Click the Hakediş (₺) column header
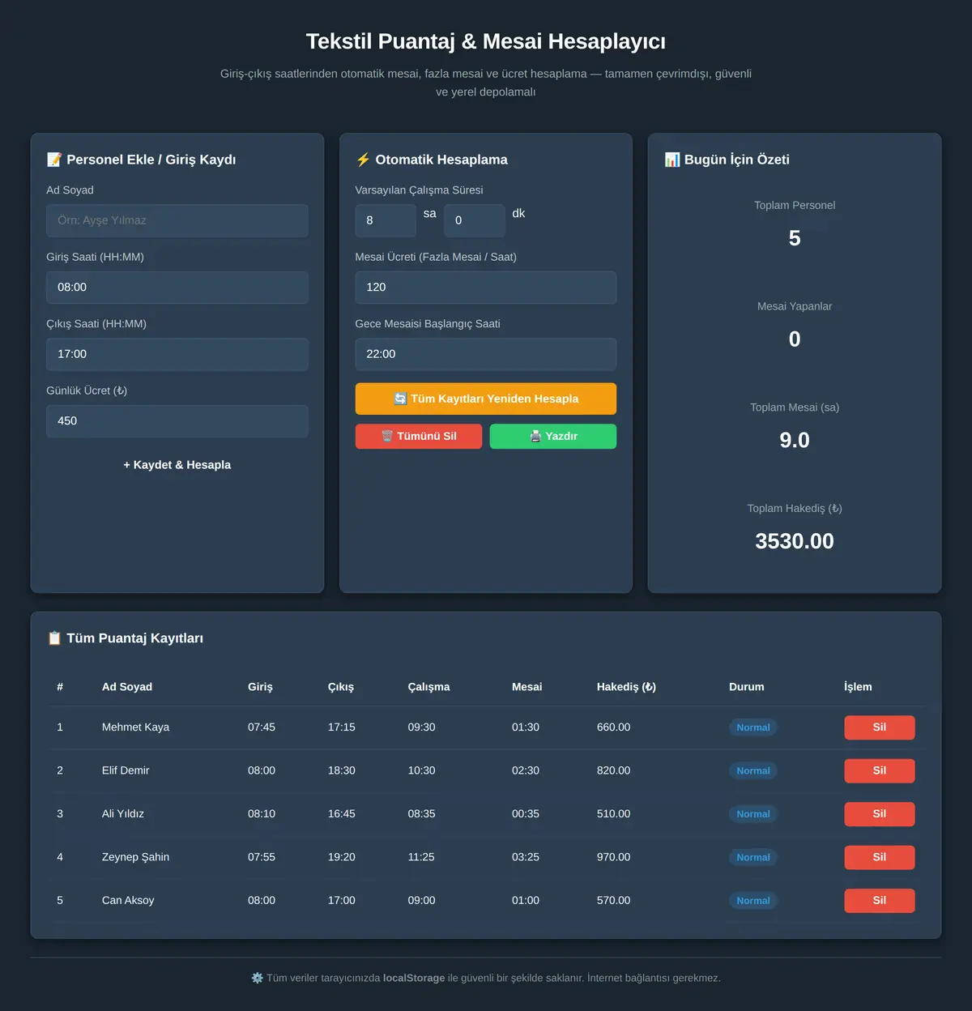This screenshot has height=1011, width=972. click(x=626, y=687)
